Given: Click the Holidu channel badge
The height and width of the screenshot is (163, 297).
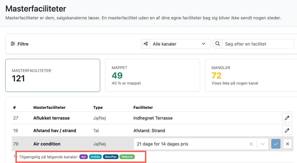Looking at the screenshot, I should coord(95,157).
